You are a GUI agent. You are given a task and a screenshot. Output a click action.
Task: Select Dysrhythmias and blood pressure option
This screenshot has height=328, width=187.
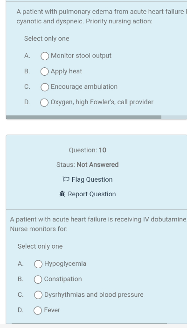click(x=38, y=295)
